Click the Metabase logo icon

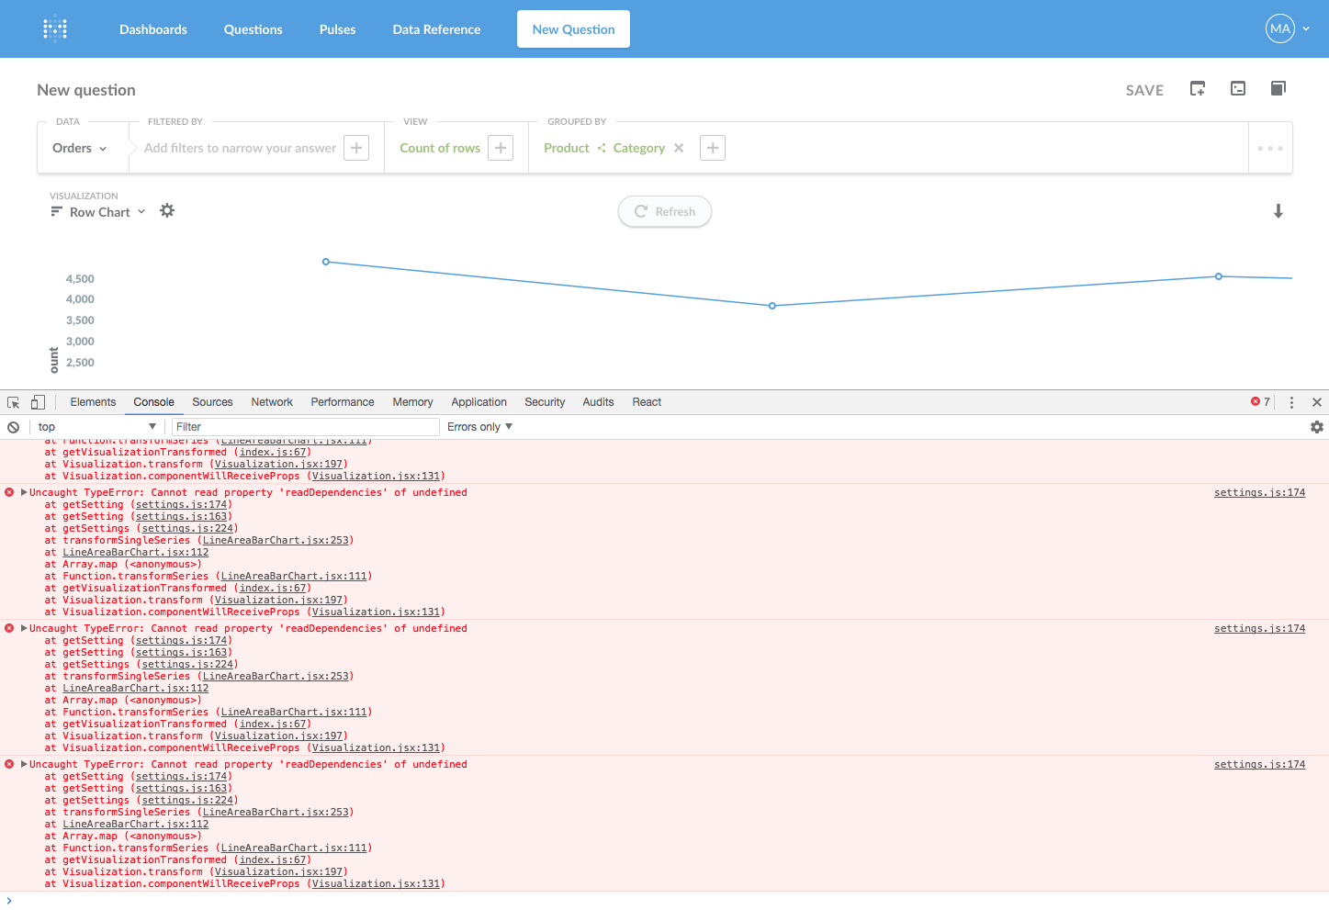tap(55, 28)
